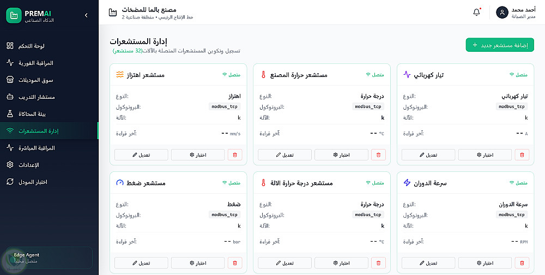
Task: Click تعديل on the سرعة الدوران card
Action: [x=428, y=263]
